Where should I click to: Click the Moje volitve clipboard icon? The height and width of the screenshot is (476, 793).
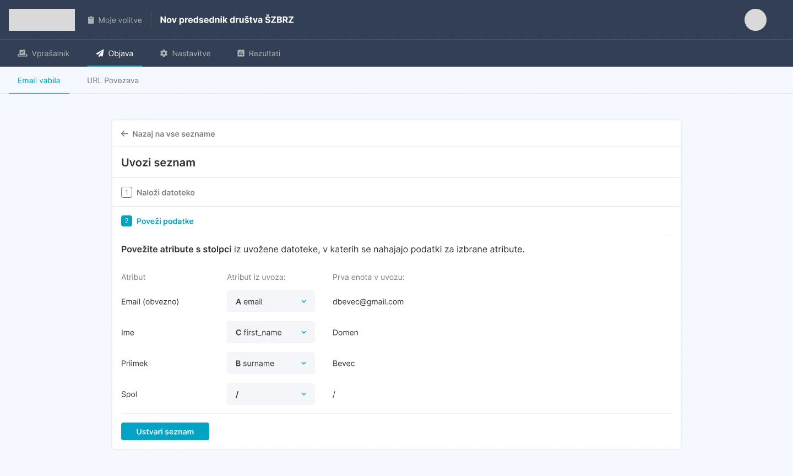click(x=90, y=19)
